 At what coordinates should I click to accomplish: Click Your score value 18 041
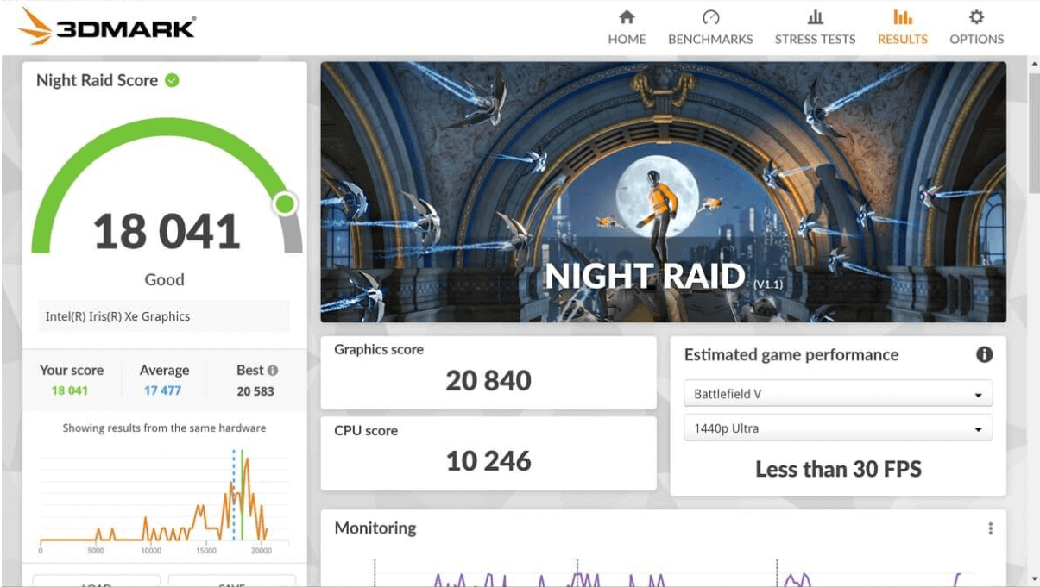[x=70, y=390]
